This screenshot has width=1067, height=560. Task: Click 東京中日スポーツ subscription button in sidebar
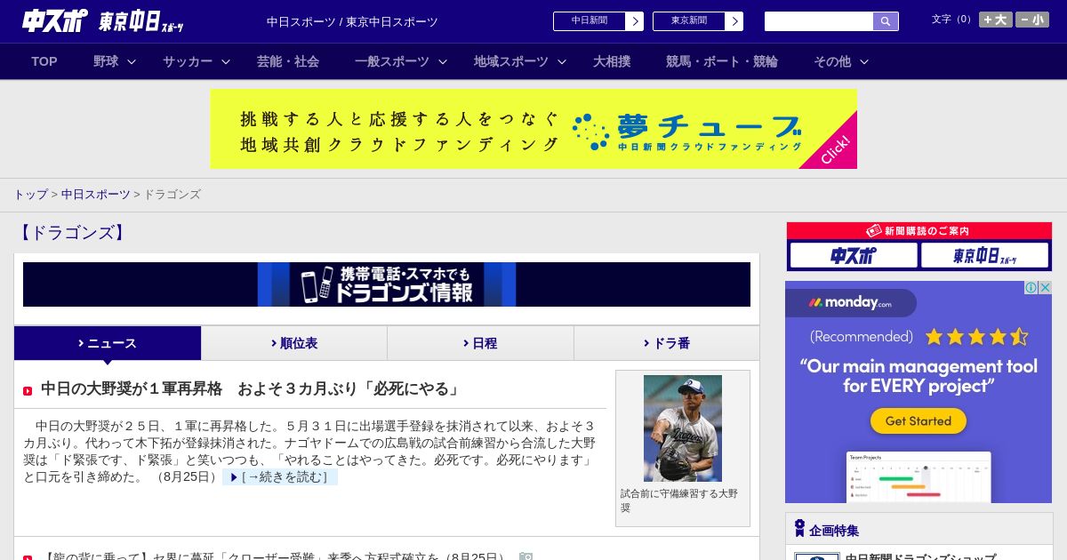point(984,256)
